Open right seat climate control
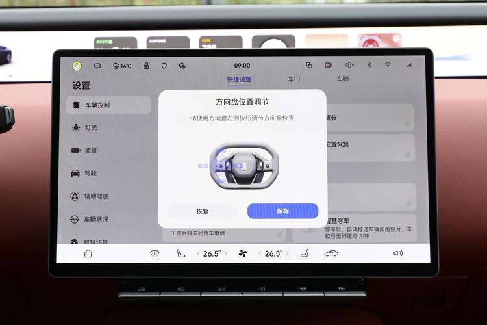Viewport: 487px width, 325px height. click(303, 253)
